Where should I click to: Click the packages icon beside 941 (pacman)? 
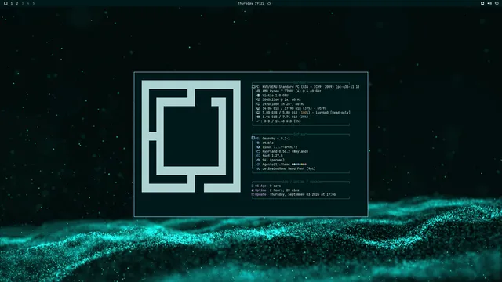[x=258, y=160]
